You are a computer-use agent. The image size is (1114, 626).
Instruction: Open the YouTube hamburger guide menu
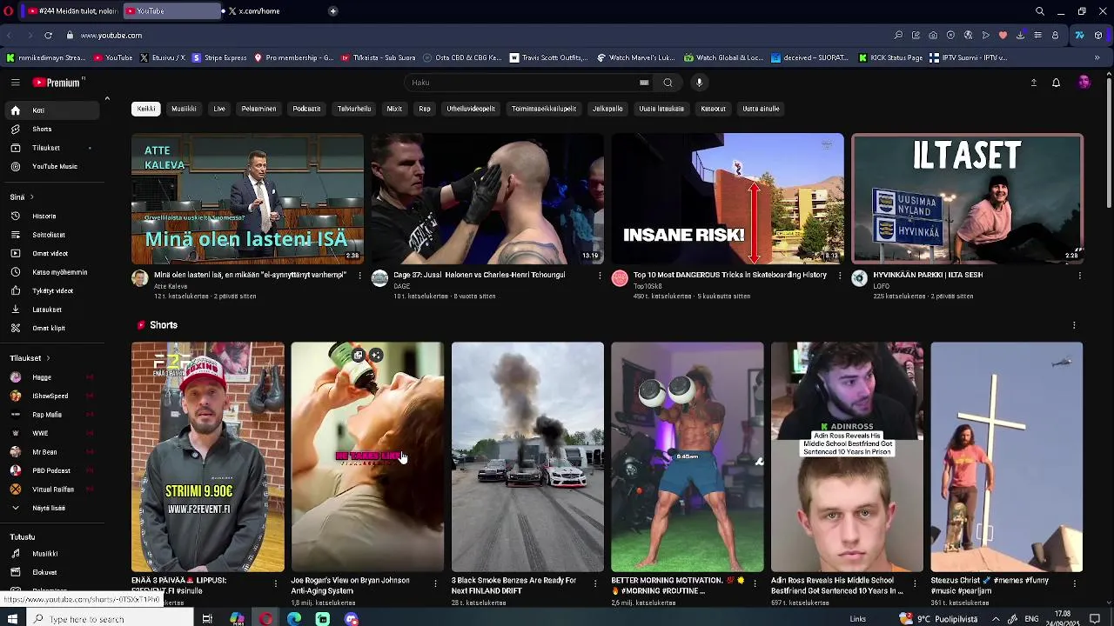click(15, 83)
